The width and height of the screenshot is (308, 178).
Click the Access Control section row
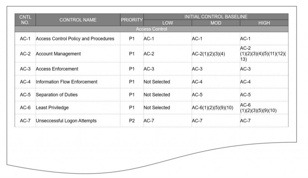(x=151, y=29)
